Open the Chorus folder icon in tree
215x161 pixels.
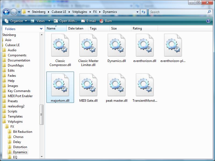[x=10, y=137]
